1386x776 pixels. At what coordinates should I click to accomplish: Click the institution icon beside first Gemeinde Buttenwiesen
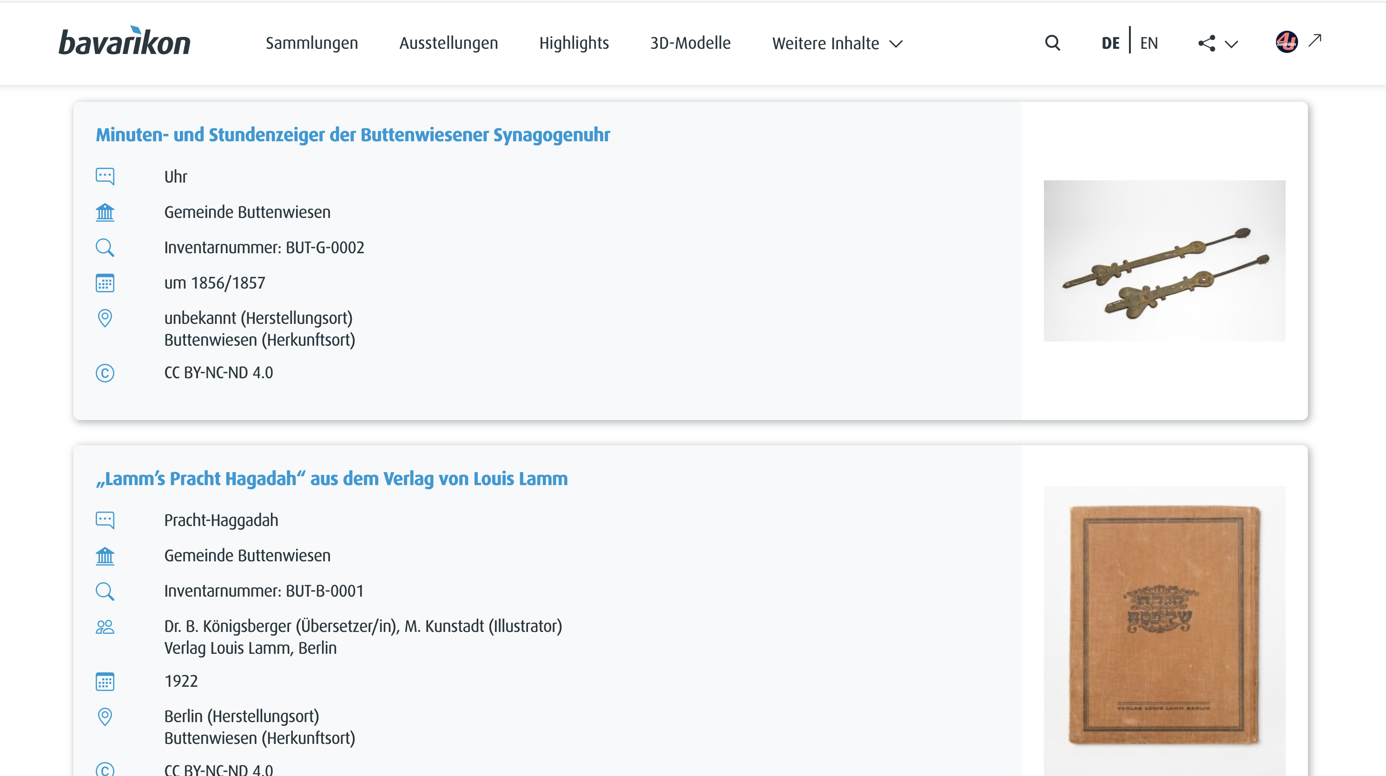click(x=105, y=212)
